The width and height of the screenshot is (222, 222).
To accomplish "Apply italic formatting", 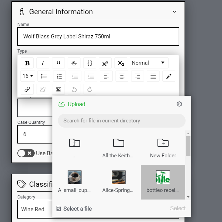I will pos(43,63).
